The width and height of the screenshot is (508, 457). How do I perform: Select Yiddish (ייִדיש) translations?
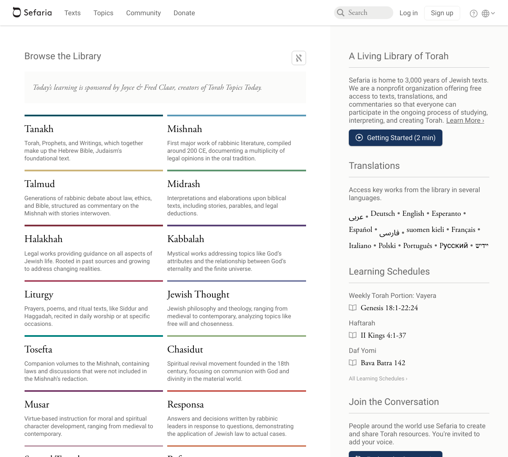coord(482,246)
